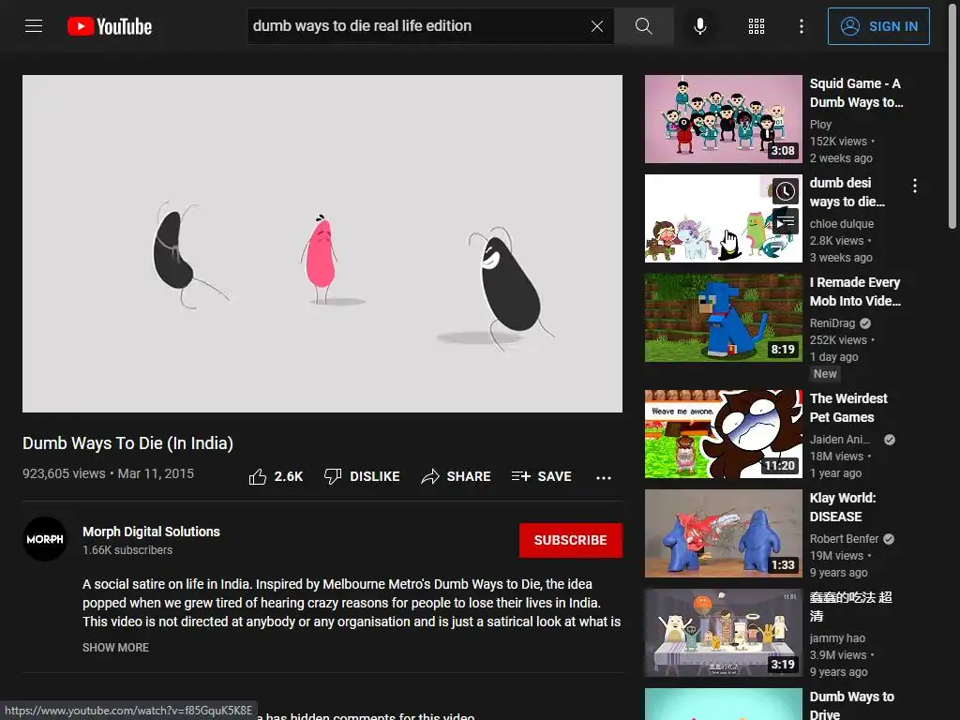Open 'Dumb Ways to Drive' title

[x=851, y=705]
